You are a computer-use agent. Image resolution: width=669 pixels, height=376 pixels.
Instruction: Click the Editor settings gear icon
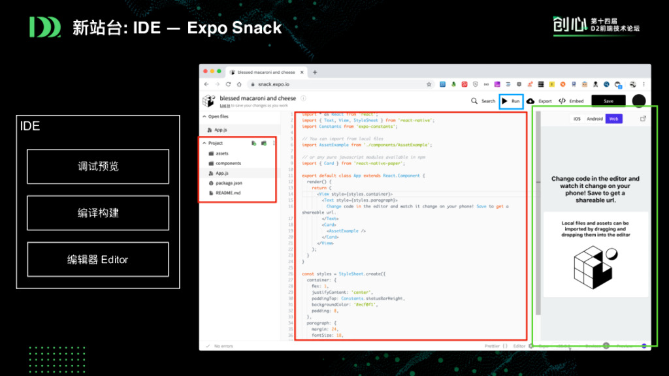coord(530,346)
